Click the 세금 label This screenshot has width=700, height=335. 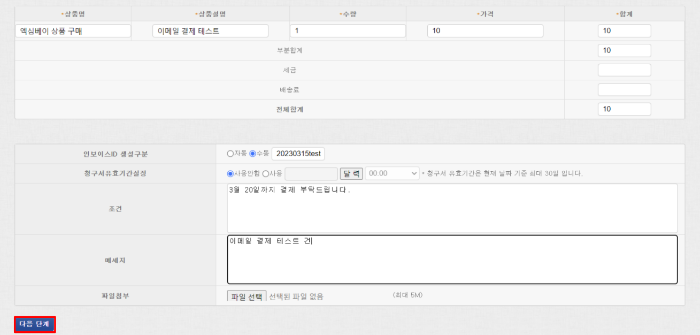coord(290,70)
